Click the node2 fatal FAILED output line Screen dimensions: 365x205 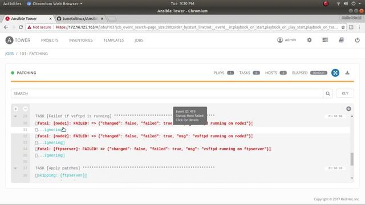coord(144,136)
